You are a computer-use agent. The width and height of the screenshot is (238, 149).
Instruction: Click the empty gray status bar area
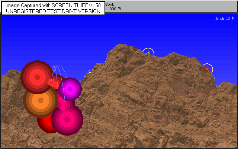pos(178,7)
